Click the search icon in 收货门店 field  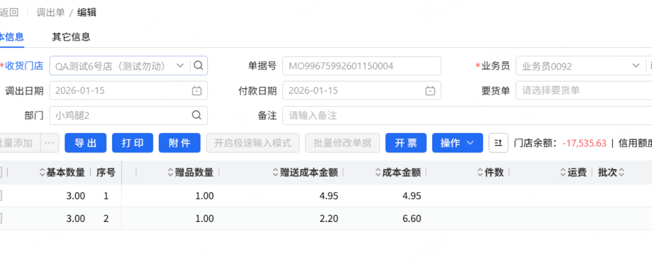pos(198,66)
